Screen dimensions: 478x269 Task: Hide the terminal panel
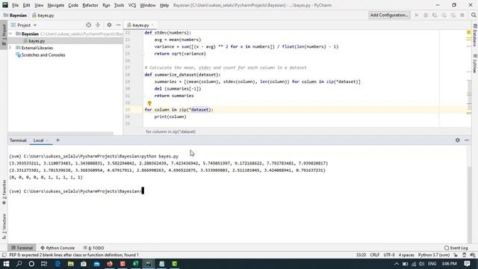(x=467, y=140)
